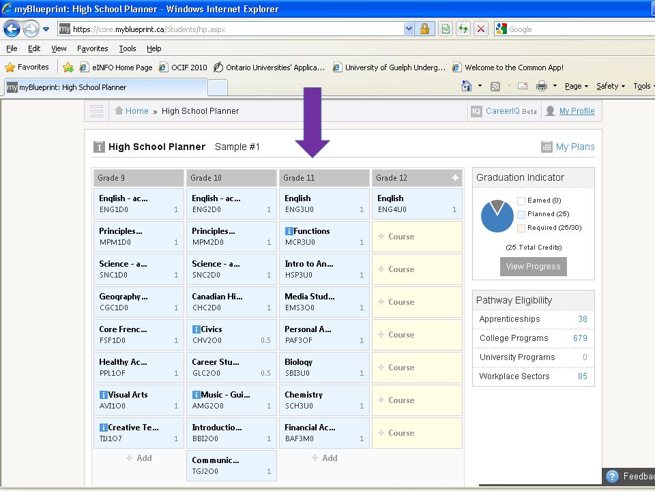Screen dimensions: 655x491
Task: Click the info icon on Functions course
Action: pos(289,231)
